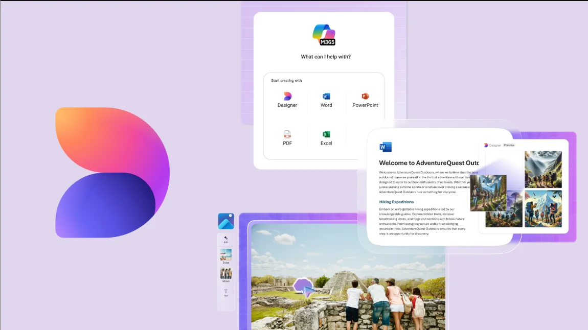Select the Move tool with people thumbnail
This screenshot has height=330, width=588.
point(226,275)
